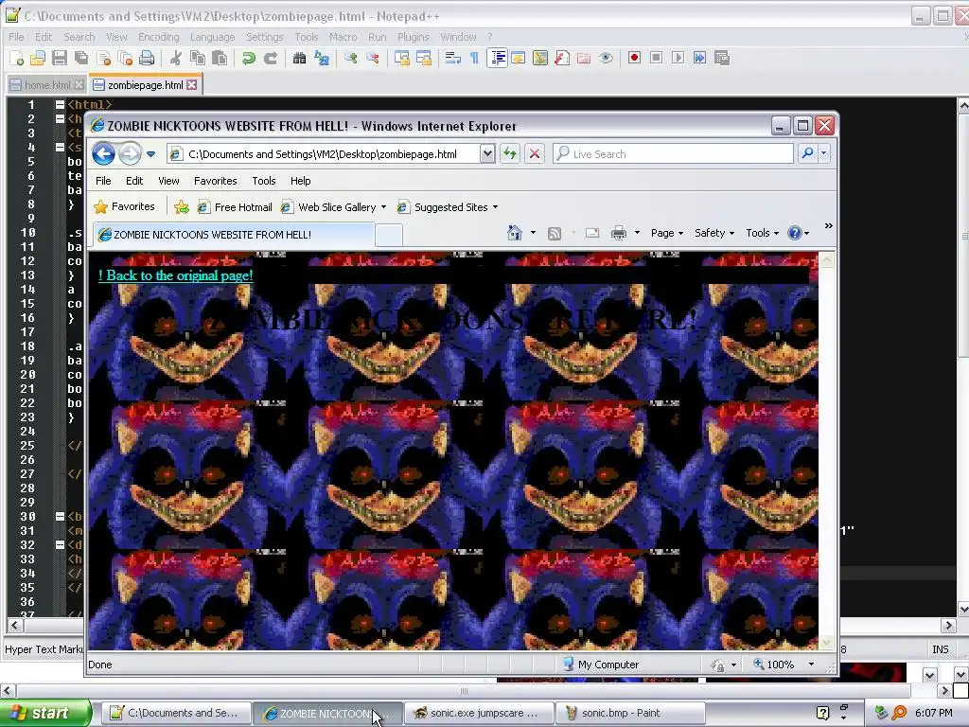Open the Macro menu in Notepad++
969x727 pixels.
click(343, 37)
